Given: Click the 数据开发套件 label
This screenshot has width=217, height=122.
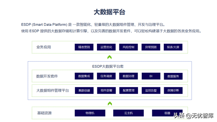Looking at the screenshot, I should pos(47,76).
